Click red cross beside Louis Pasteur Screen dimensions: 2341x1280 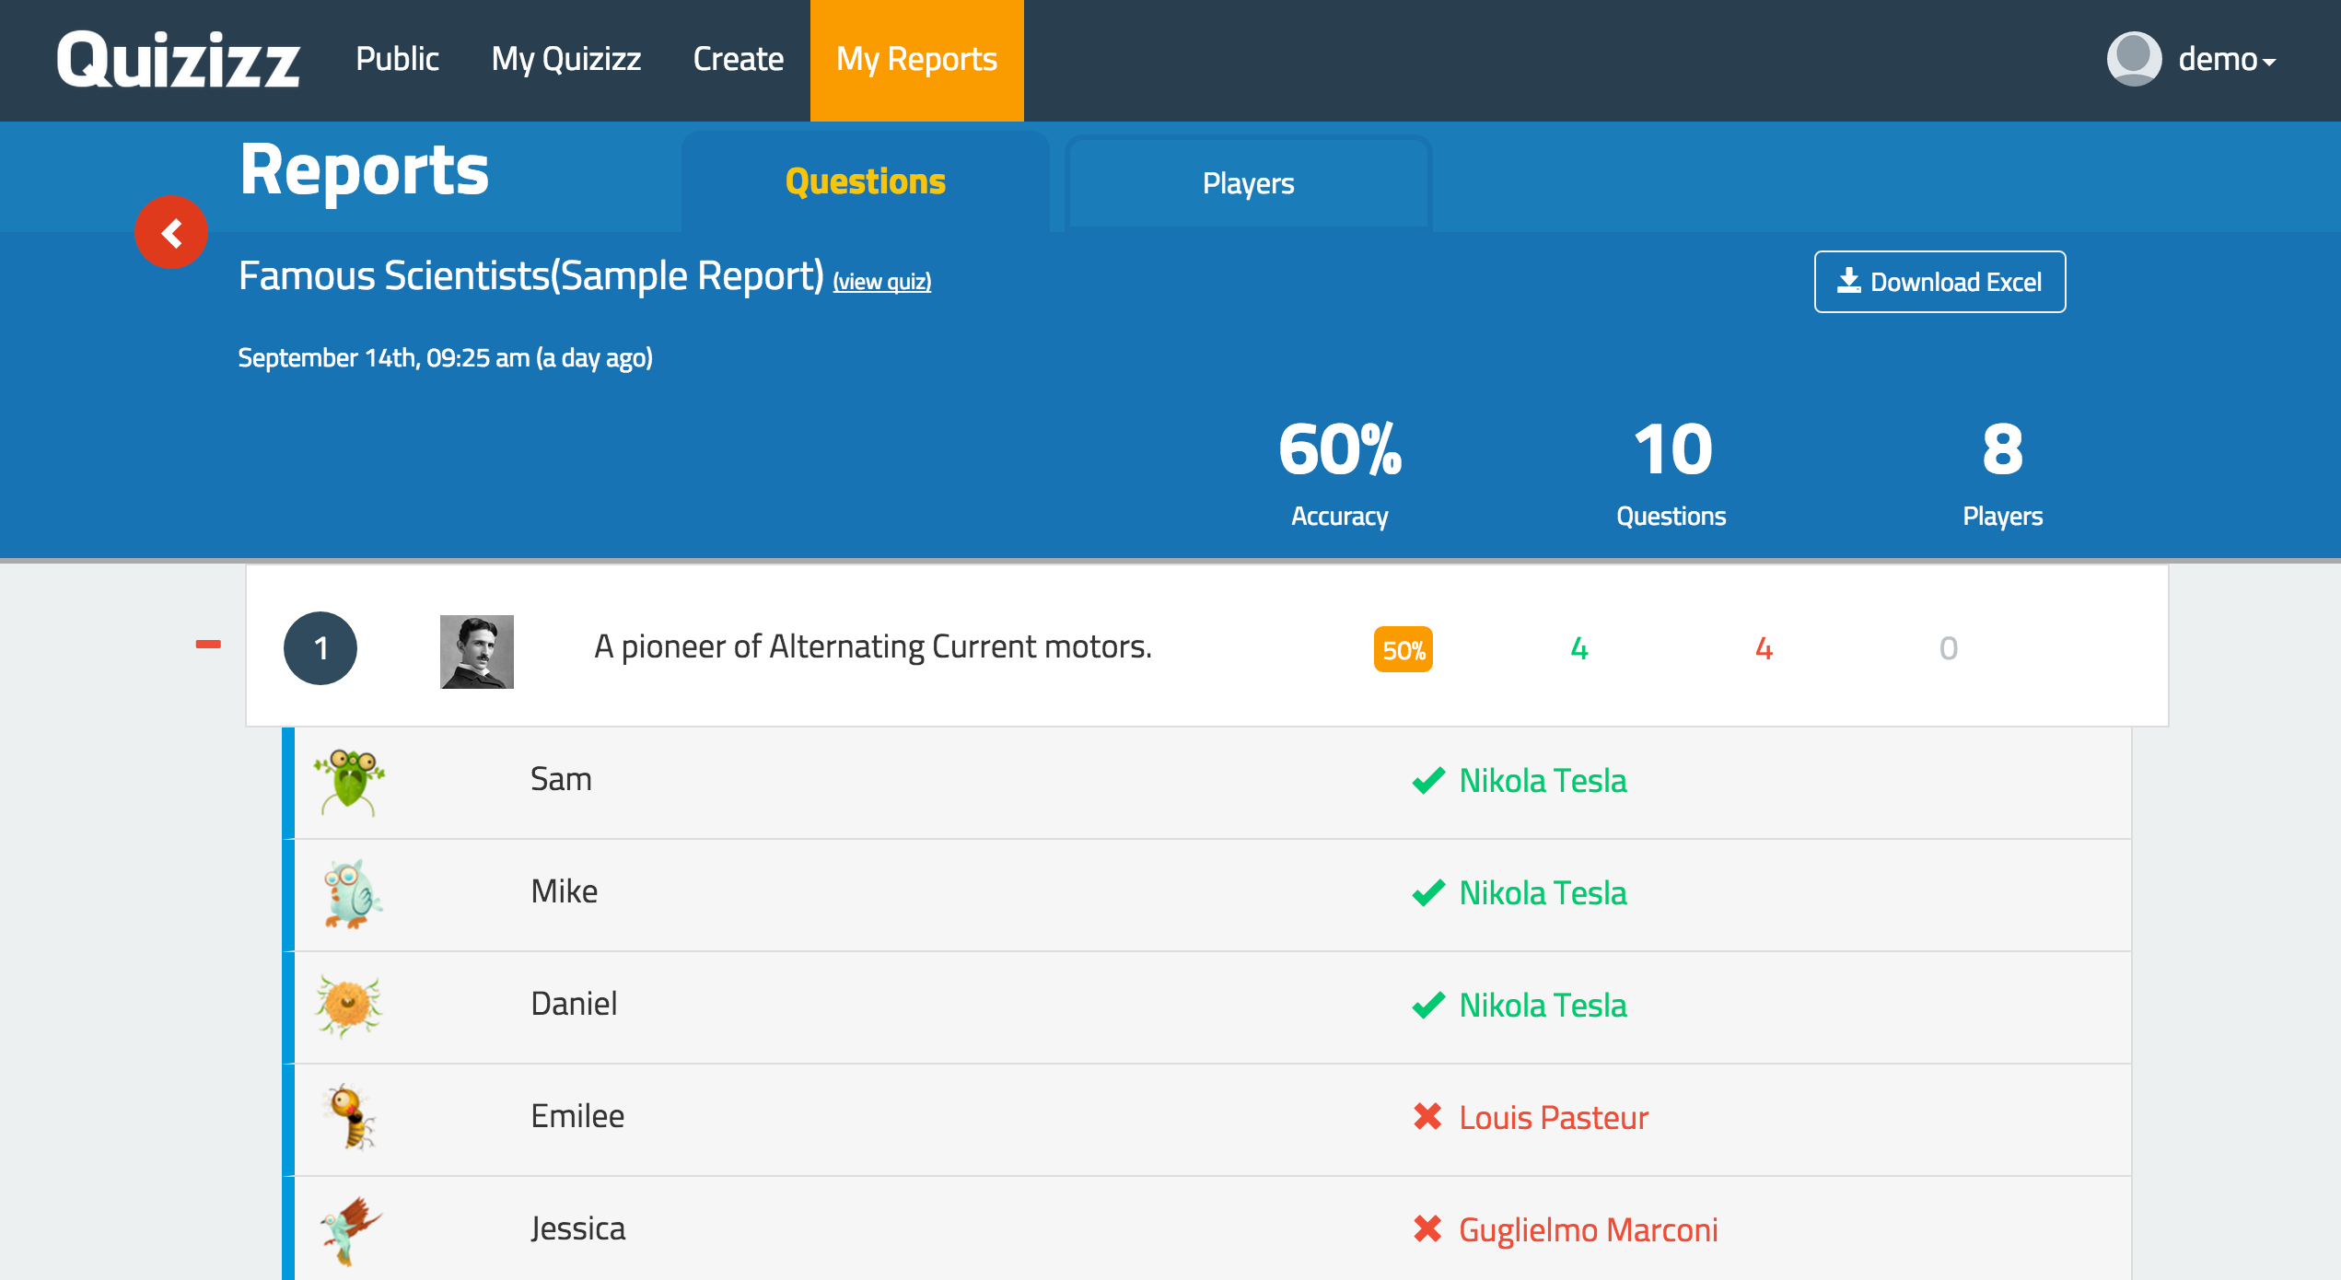pyautogui.click(x=1427, y=1117)
